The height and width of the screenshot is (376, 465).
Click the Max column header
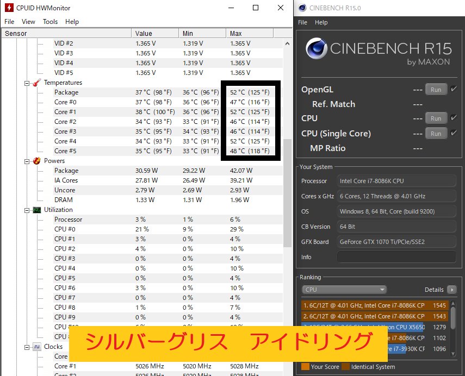250,33
